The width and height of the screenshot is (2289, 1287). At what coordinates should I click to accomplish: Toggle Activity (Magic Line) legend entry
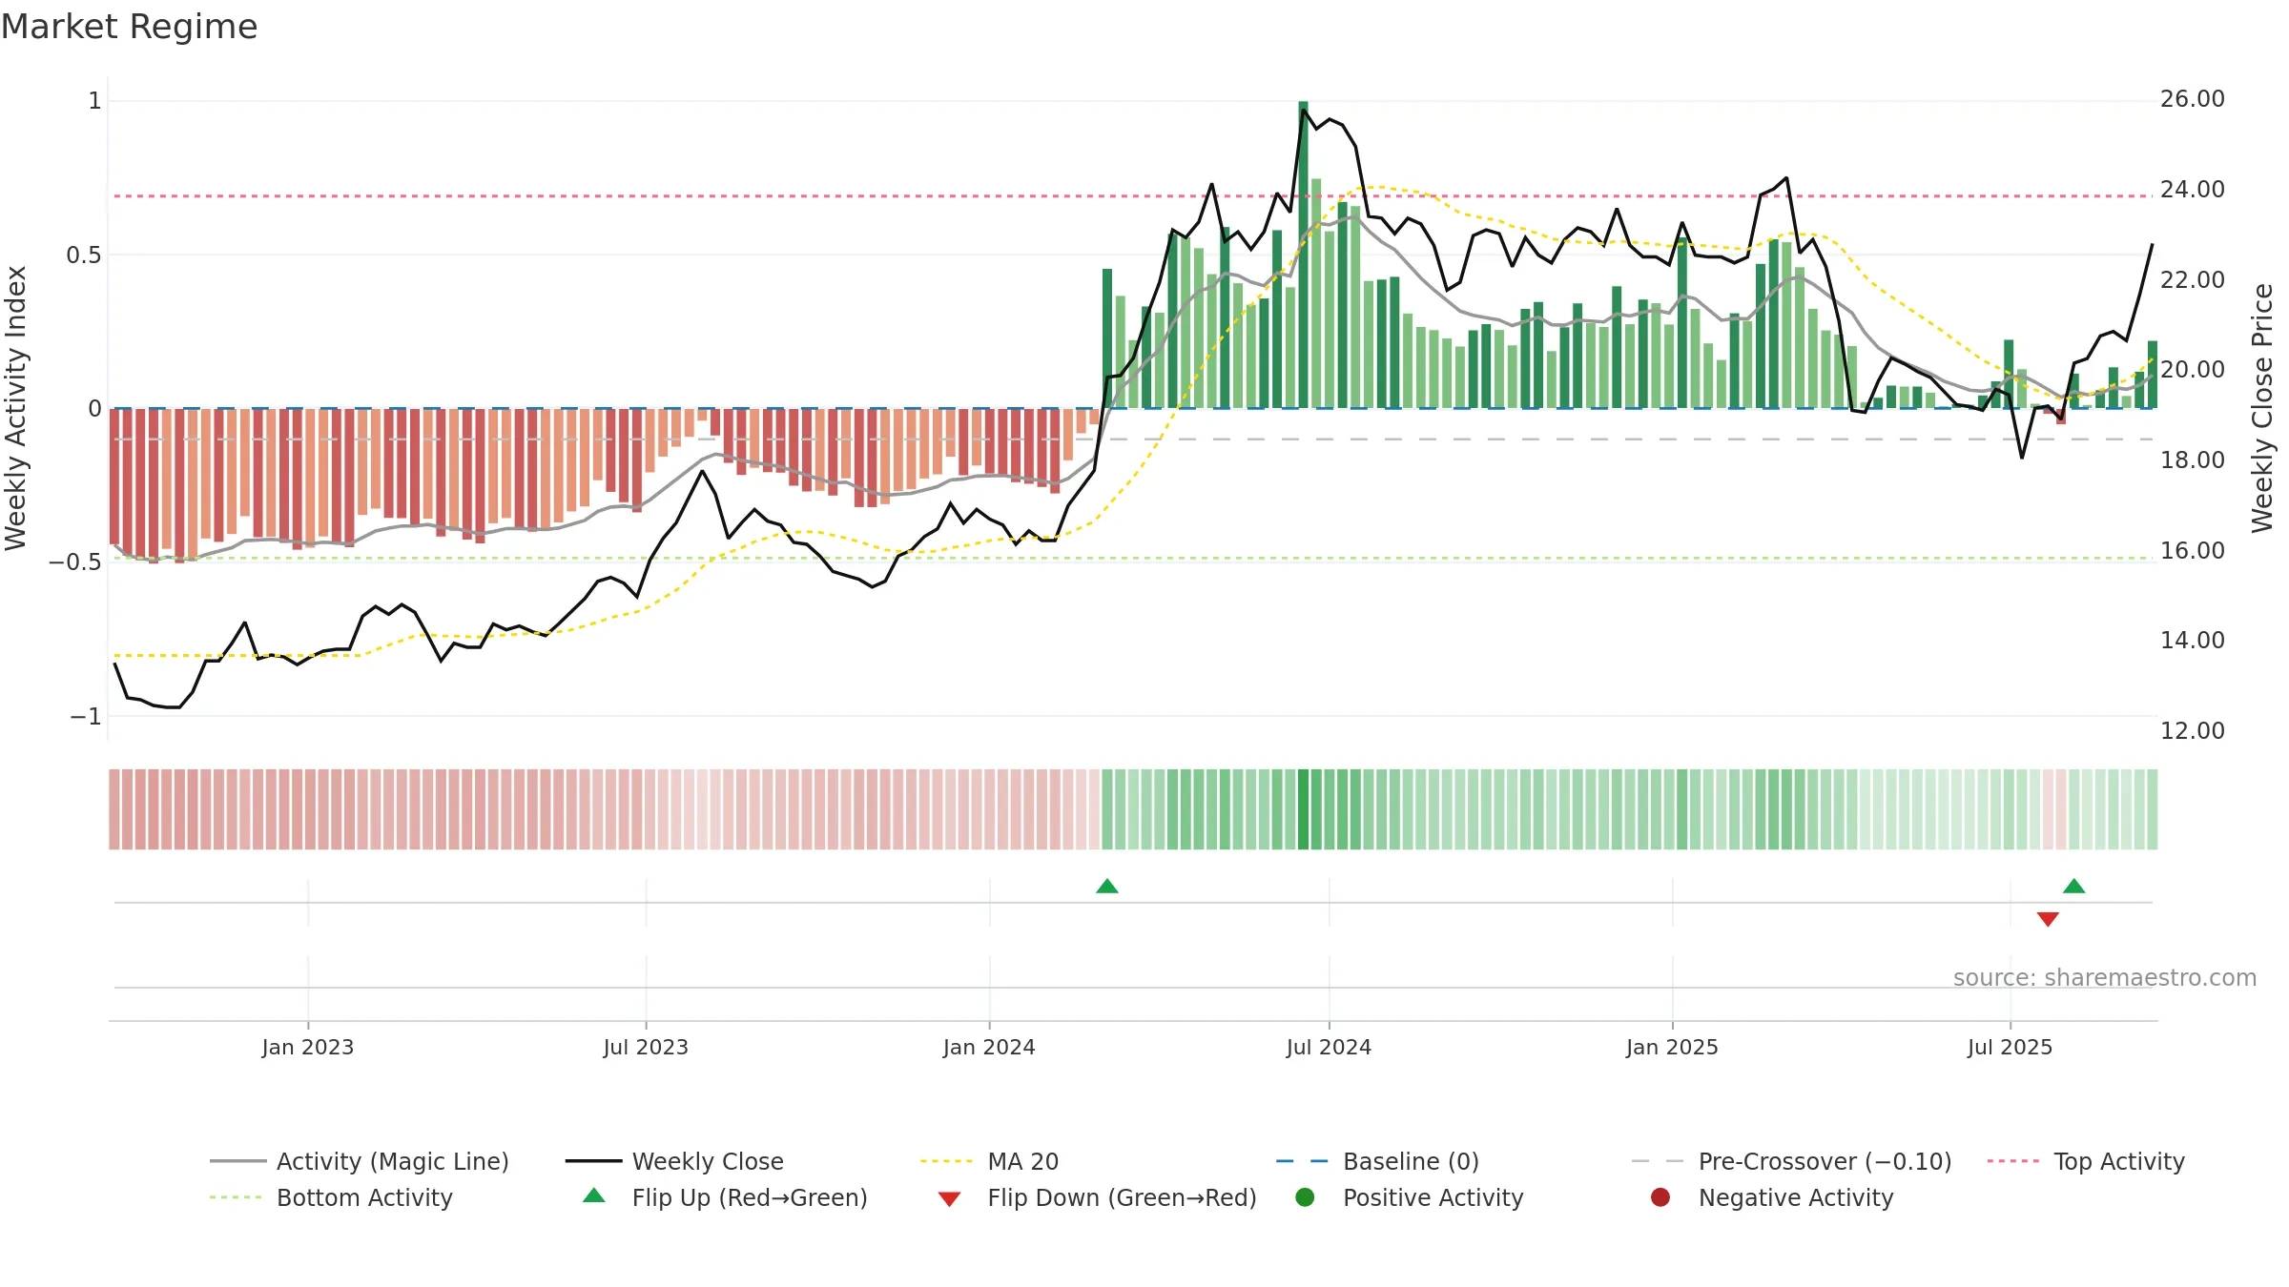click(359, 1161)
